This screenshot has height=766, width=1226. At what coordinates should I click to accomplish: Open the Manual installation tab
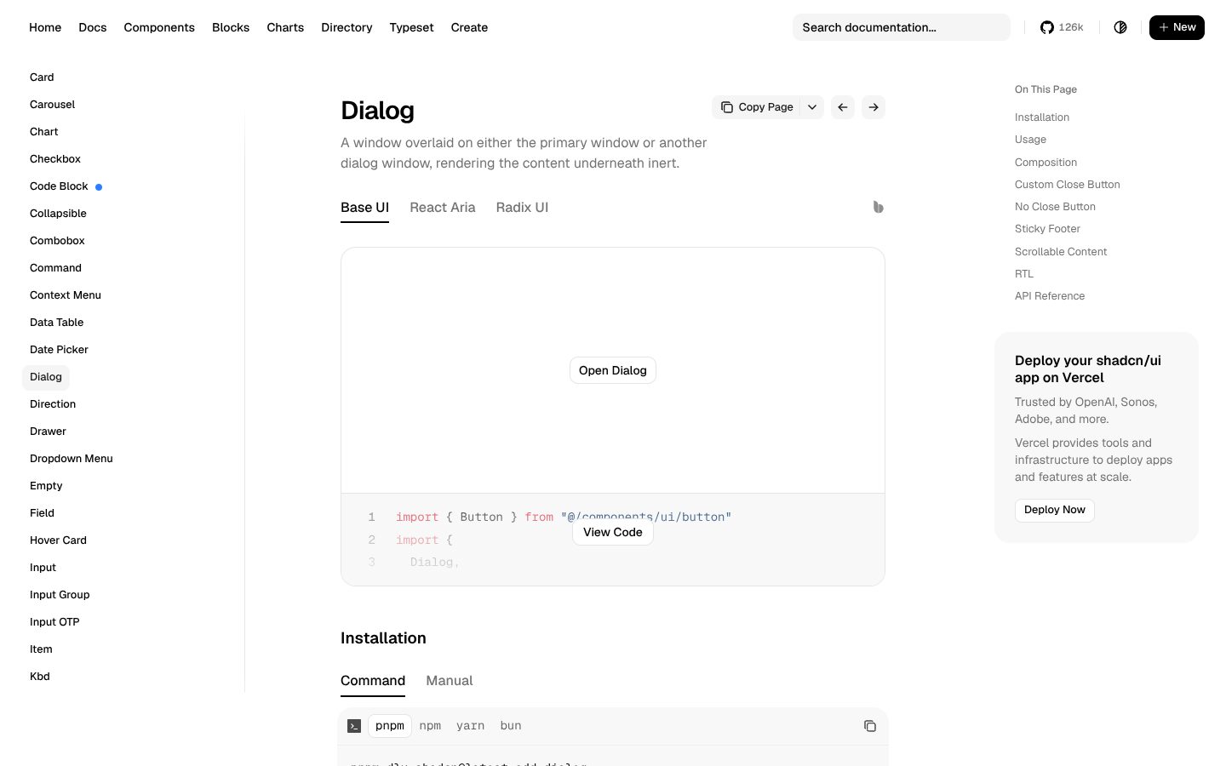[x=450, y=681]
